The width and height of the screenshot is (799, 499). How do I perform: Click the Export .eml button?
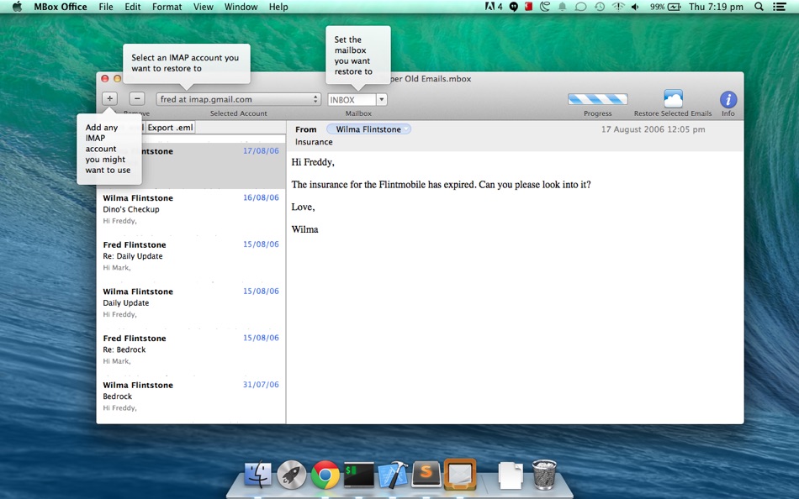[x=171, y=128]
